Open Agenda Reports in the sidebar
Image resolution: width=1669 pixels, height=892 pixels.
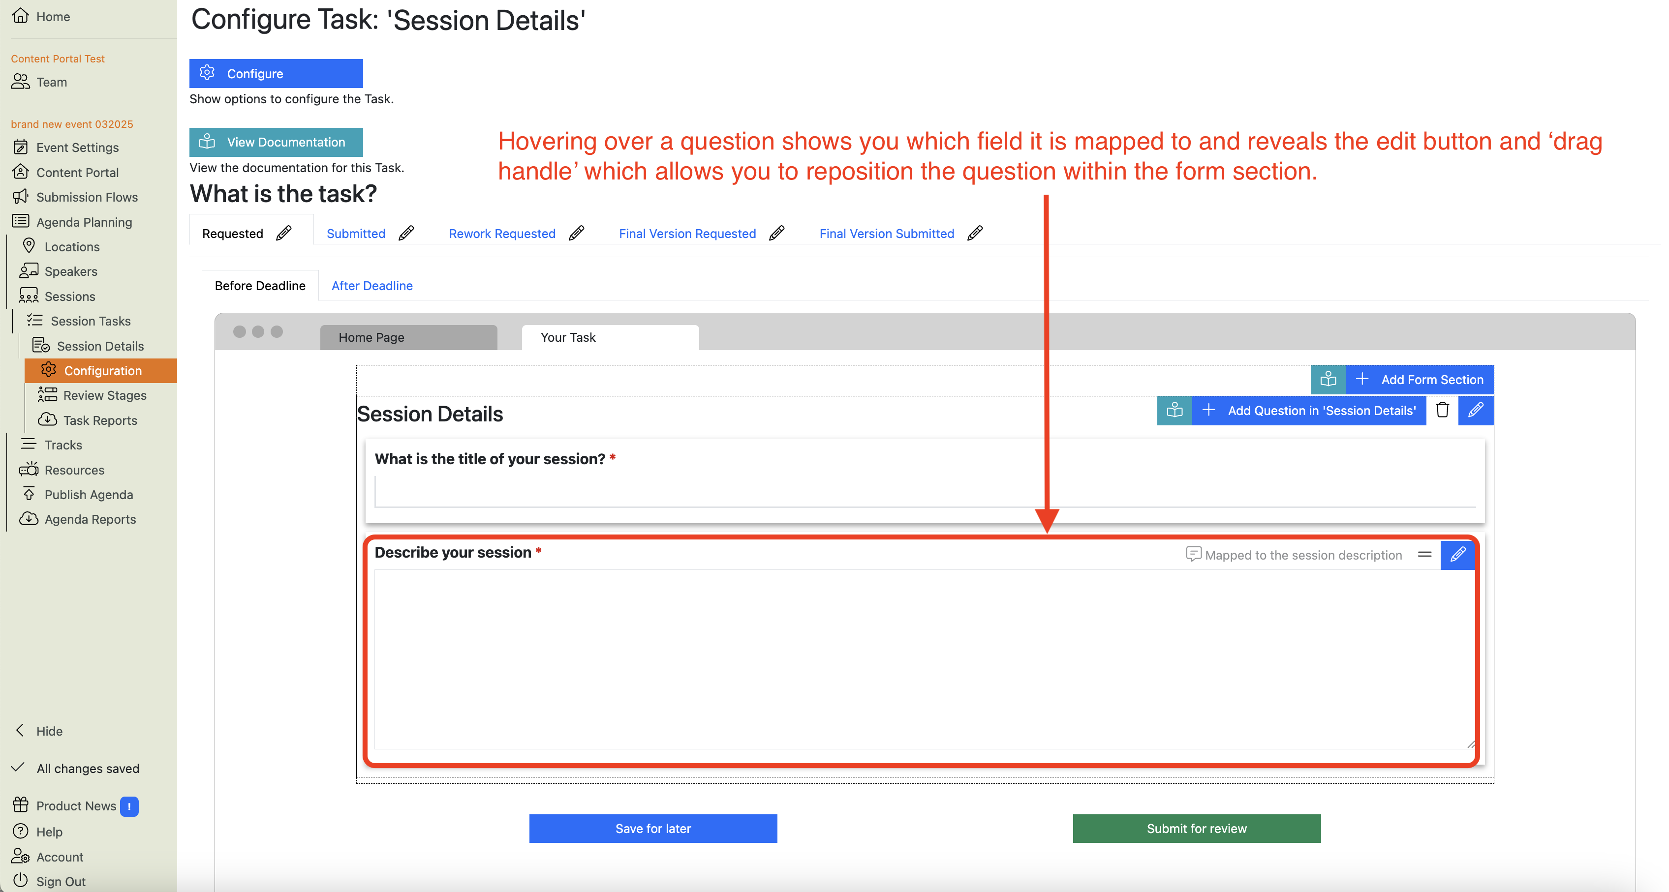pos(90,519)
